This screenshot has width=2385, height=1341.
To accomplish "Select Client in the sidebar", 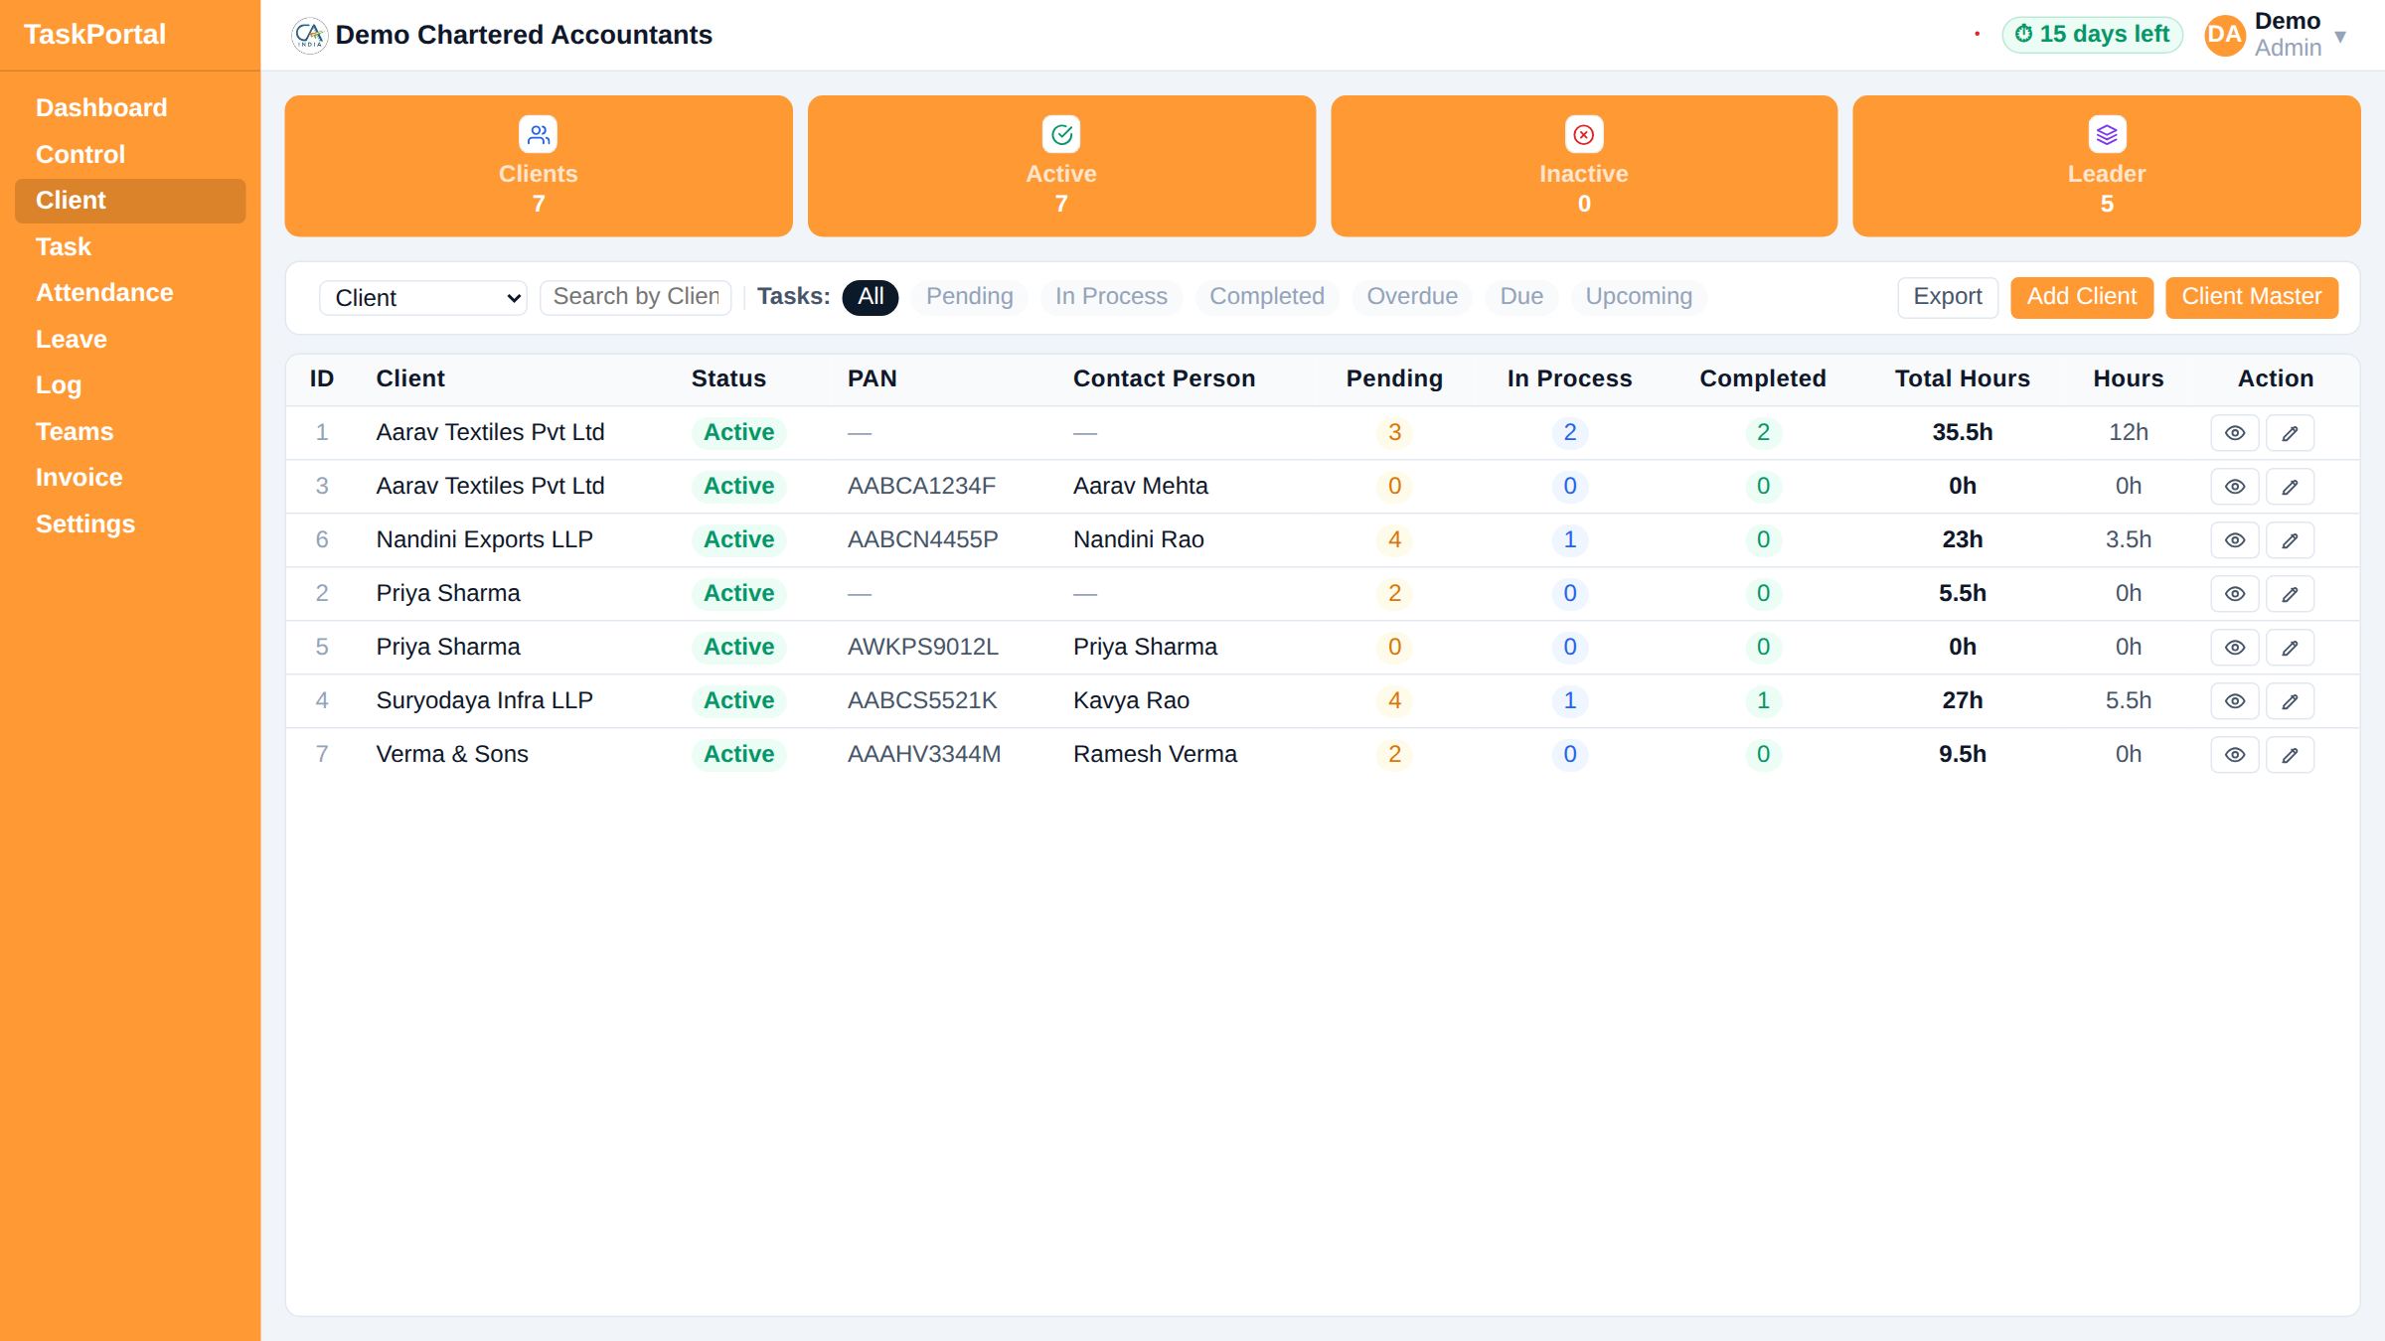I will [130, 201].
